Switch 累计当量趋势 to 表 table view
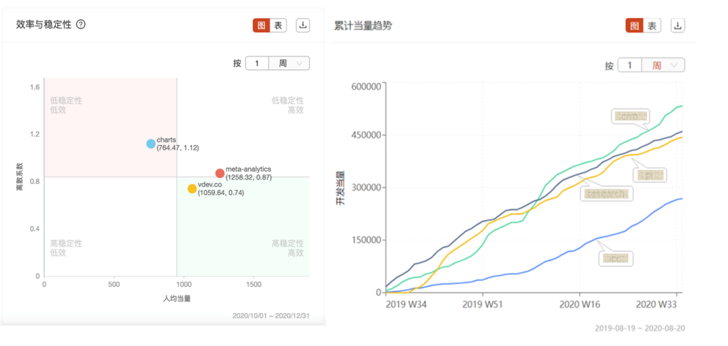 coord(652,26)
